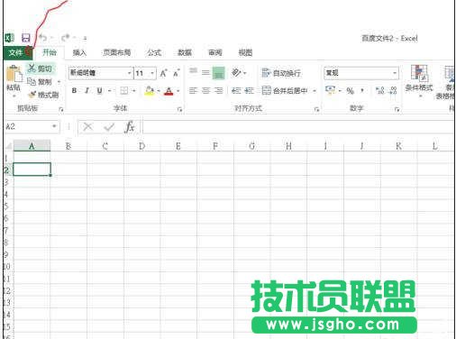This screenshot has width=456, height=339.
Task: Open the Font group dialog launcher
Action: click(x=179, y=110)
